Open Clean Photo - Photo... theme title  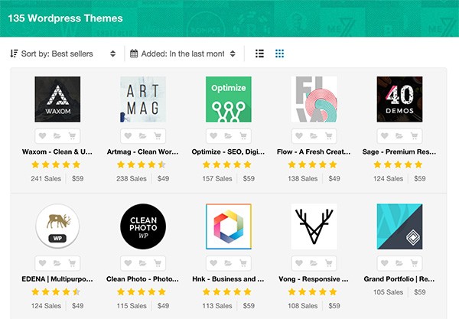click(x=142, y=279)
